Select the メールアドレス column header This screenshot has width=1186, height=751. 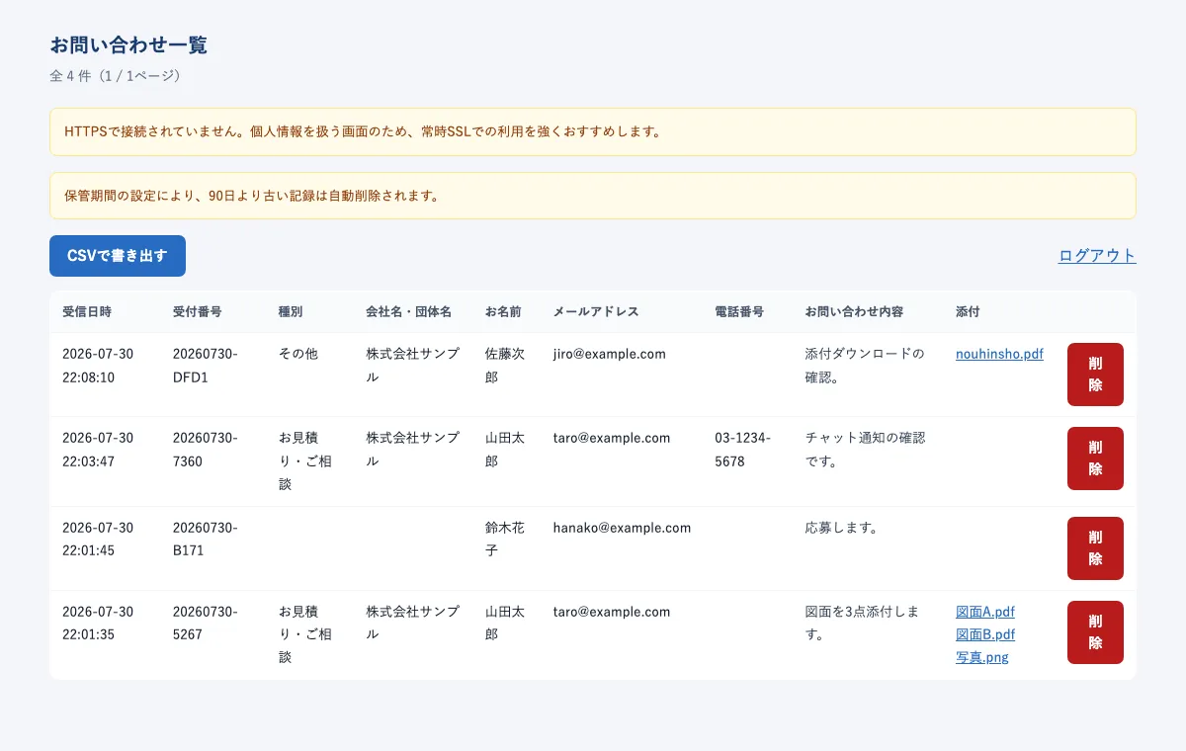596,311
